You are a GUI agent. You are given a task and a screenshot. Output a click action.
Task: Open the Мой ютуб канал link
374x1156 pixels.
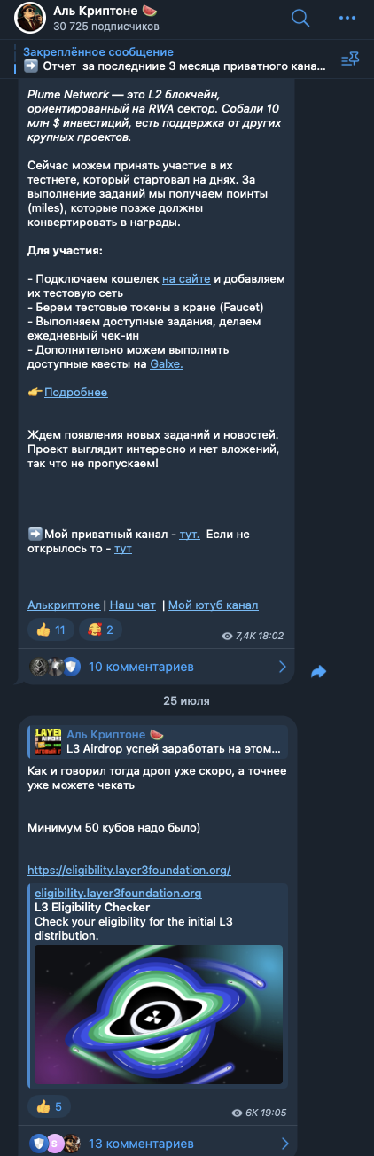click(214, 605)
